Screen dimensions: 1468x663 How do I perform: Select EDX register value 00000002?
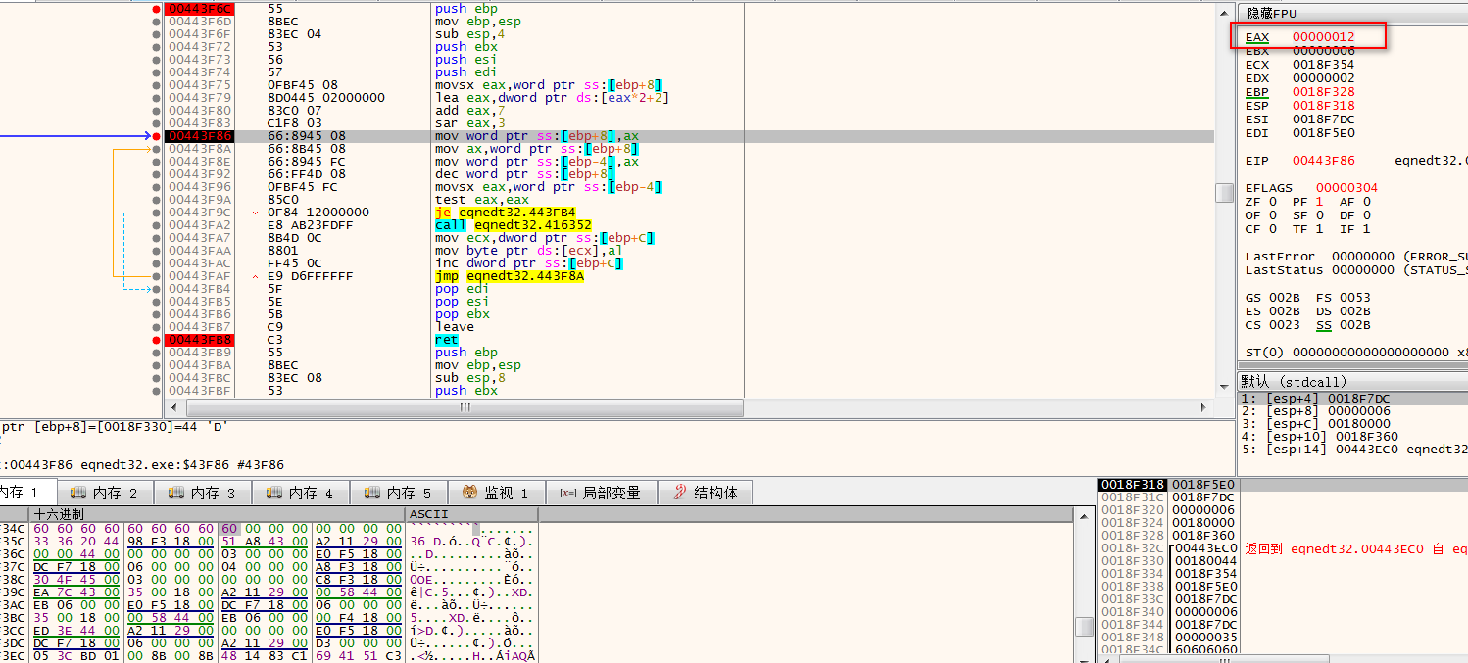[1323, 78]
